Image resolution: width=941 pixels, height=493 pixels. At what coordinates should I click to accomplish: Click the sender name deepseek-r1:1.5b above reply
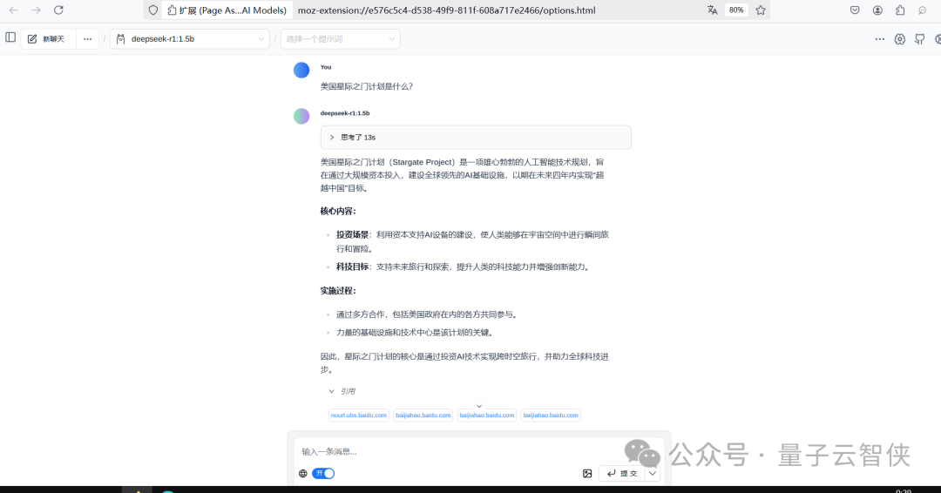pyautogui.click(x=345, y=112)
